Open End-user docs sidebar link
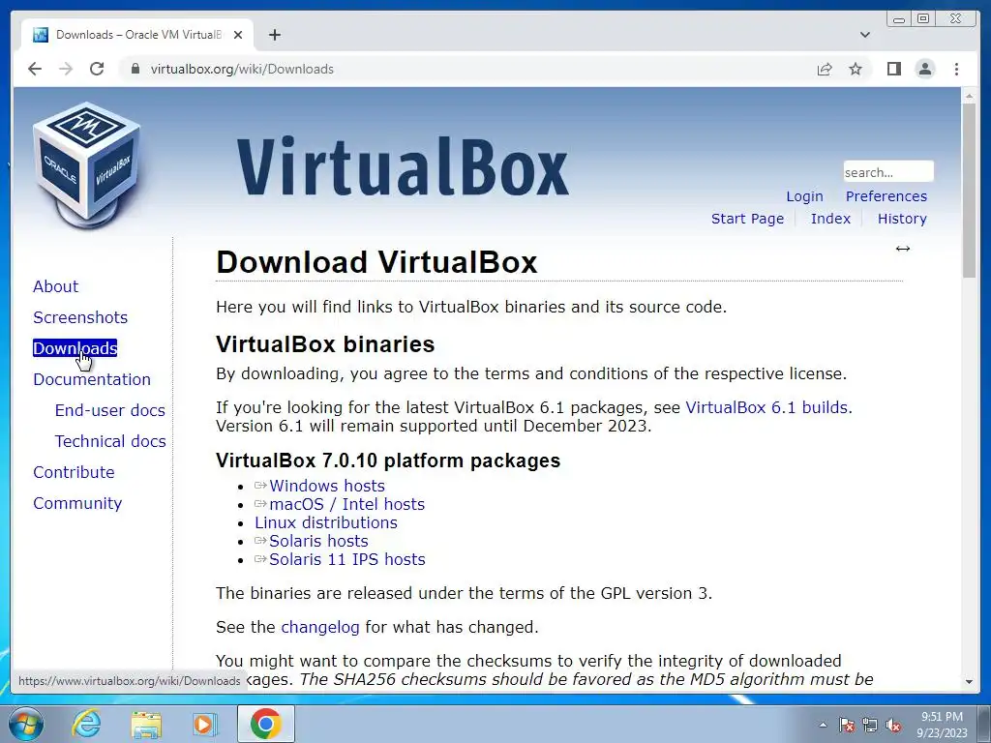 pyautogui.click(x=110, y=410)
